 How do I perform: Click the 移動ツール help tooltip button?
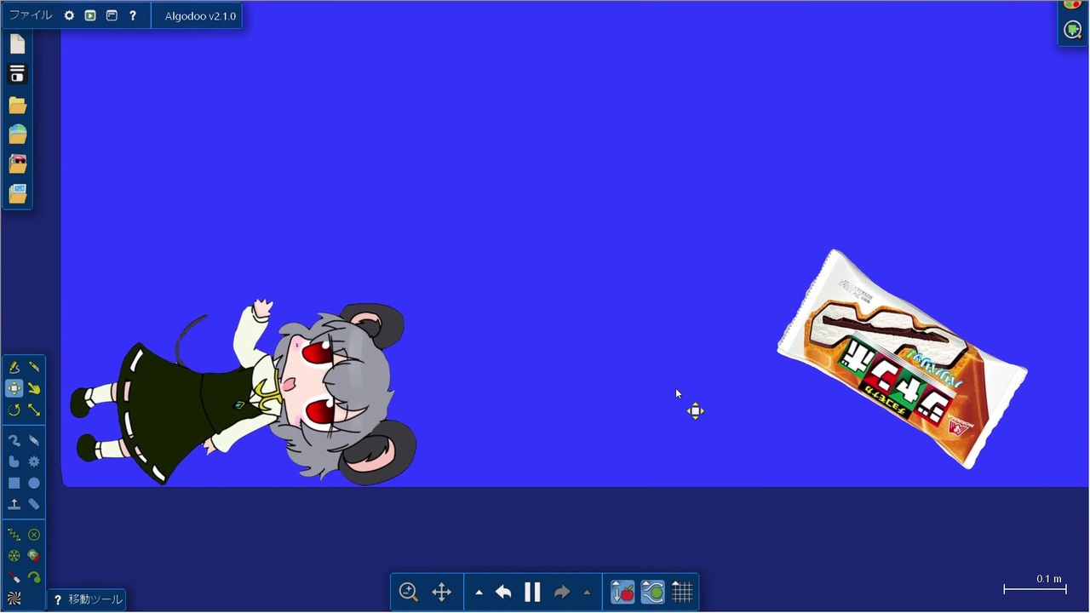coord(58,599)
